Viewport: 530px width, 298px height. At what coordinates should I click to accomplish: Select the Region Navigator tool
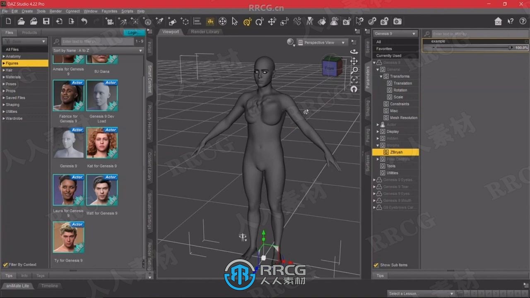334,22
